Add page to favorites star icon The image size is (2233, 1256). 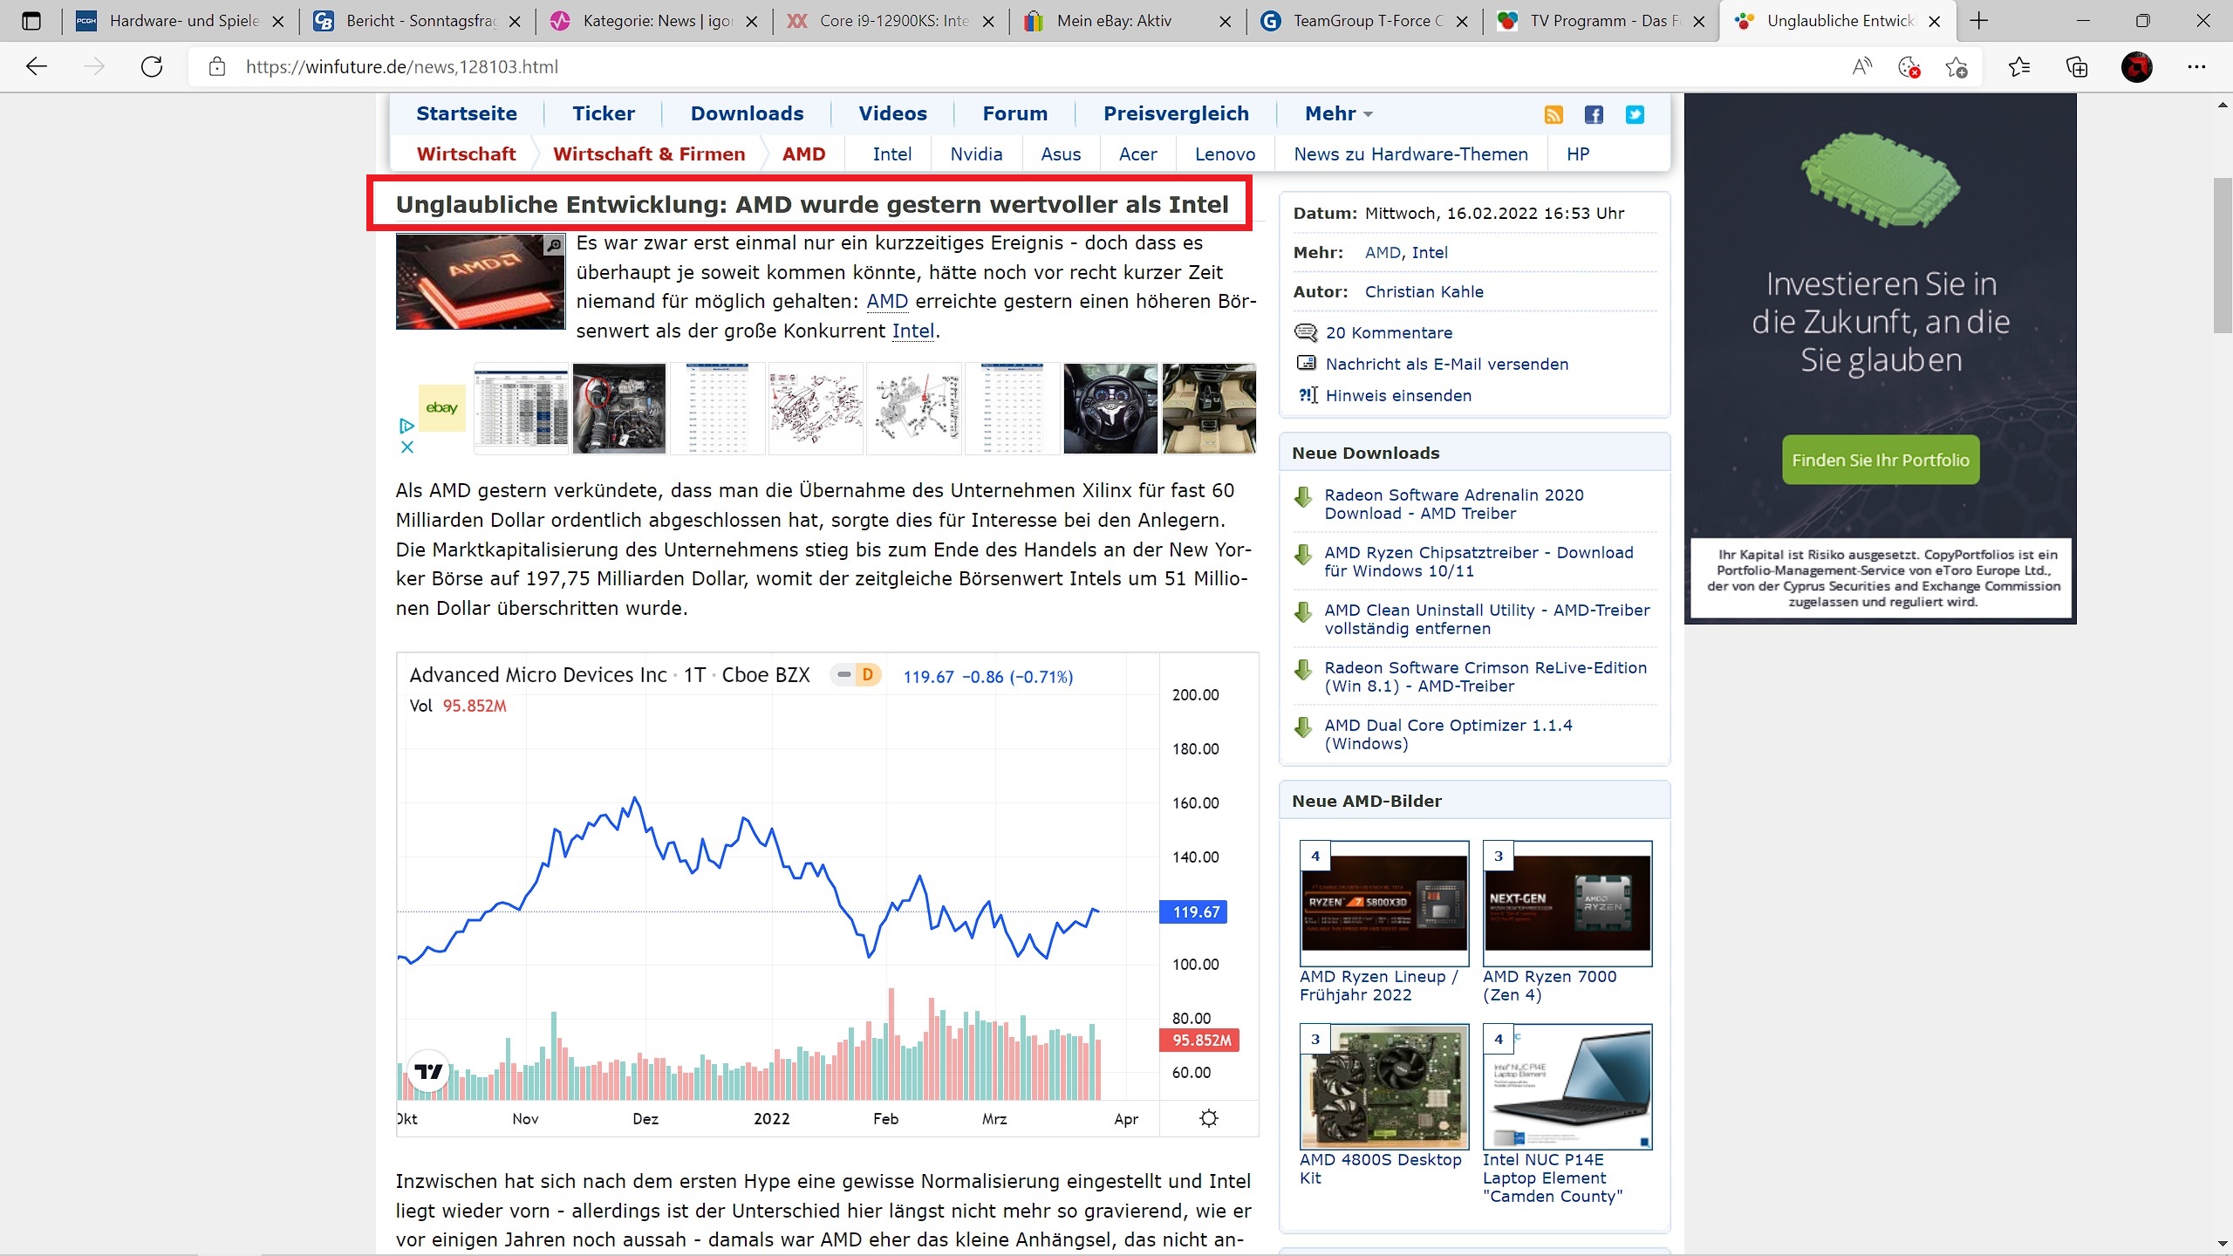[1956, 66]
